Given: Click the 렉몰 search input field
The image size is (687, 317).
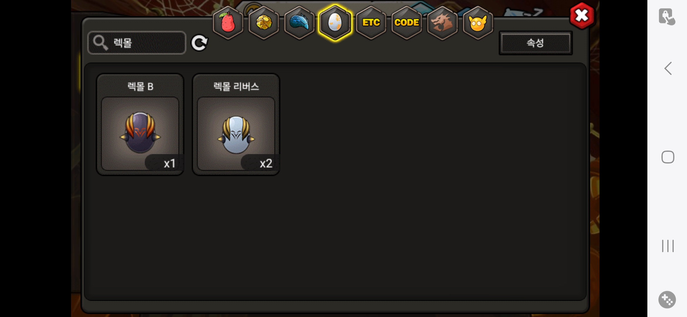Looking at the screenshot, I should point(137,43).
